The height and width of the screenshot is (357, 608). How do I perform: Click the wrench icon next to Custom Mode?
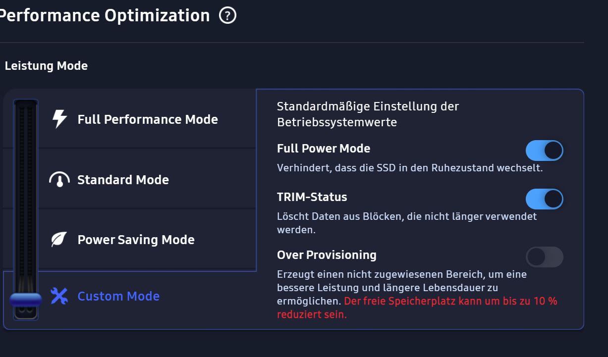click(59, 296)
